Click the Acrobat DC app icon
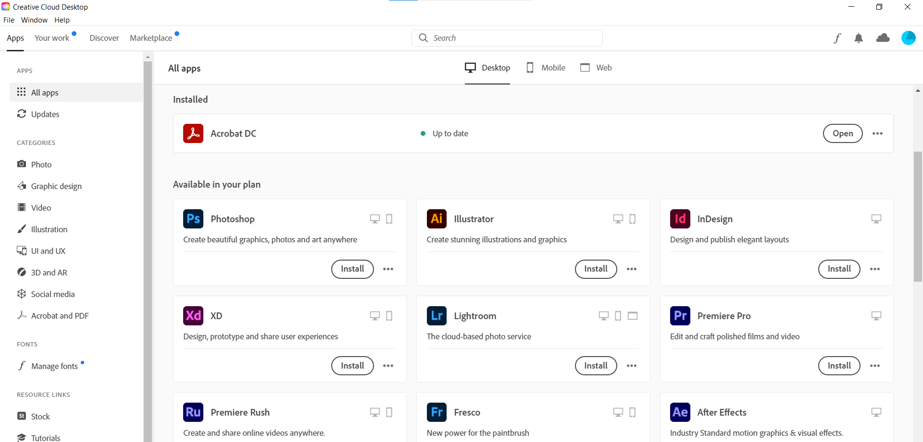923x442 pixels. point(193,133)
